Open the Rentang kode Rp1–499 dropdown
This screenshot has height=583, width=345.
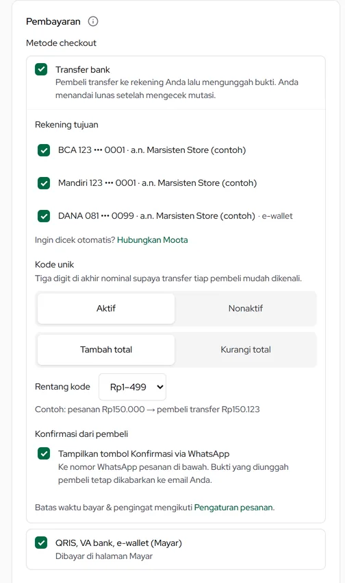tap(132, 387)
